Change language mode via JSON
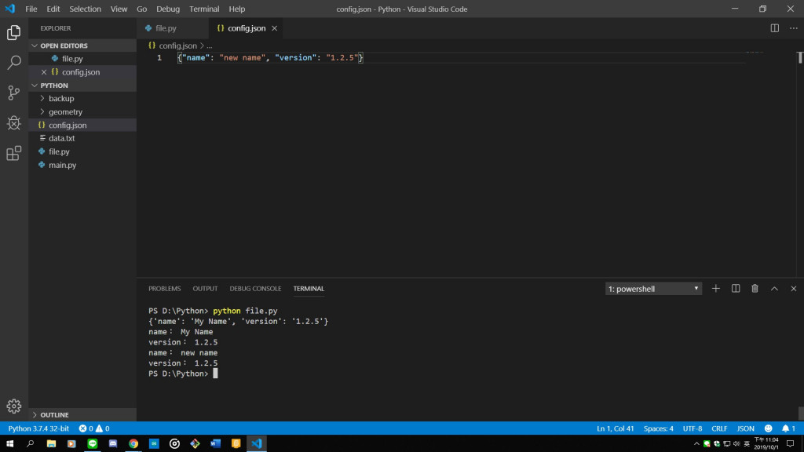The height and width of the screenshot is (452, 804). (x=746, y=428)
